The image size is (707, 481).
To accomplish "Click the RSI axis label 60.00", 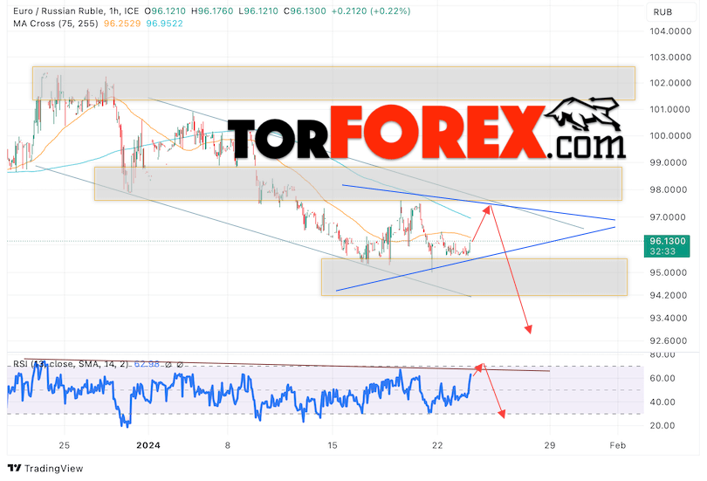I will tap(662, 378).
